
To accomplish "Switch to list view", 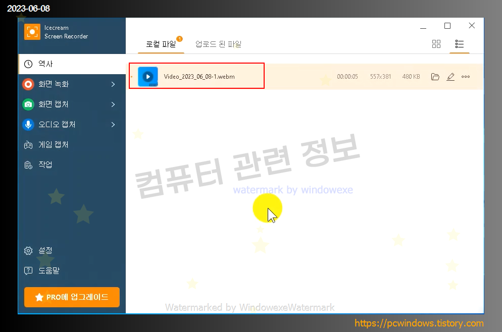I will pyautogui.click(x=460, y=44).
